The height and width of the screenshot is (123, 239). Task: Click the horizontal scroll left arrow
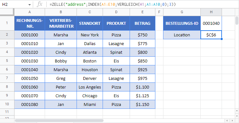(227, 120)
